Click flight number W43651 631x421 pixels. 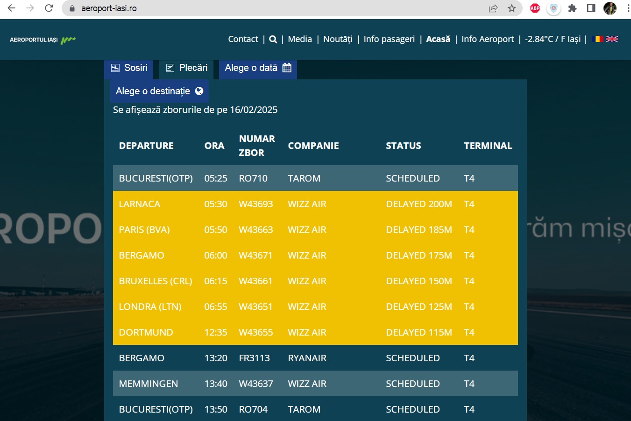pyautogui.click(x=255, y=307)
